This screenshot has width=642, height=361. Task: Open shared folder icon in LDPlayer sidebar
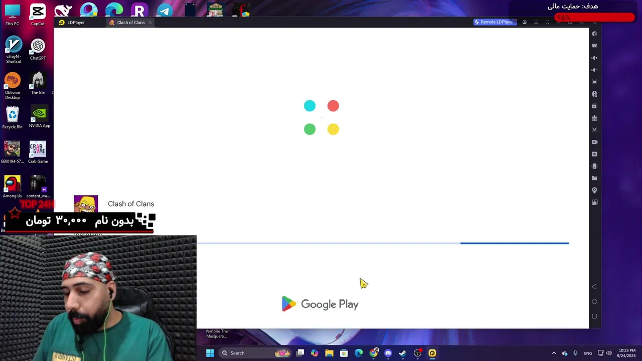(x=594, y=178)
